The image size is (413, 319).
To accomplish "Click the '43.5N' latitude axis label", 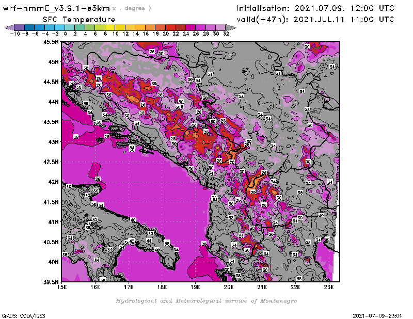I will tap(51, 122).
